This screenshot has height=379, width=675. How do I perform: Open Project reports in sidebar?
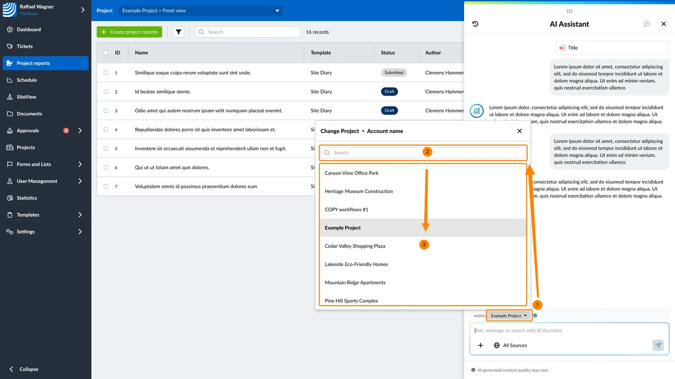(x=46, y=63)
